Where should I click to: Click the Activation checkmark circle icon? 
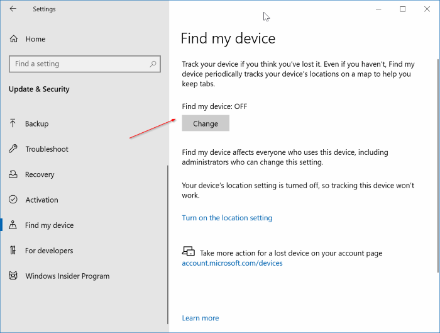(x=13, y=200)
